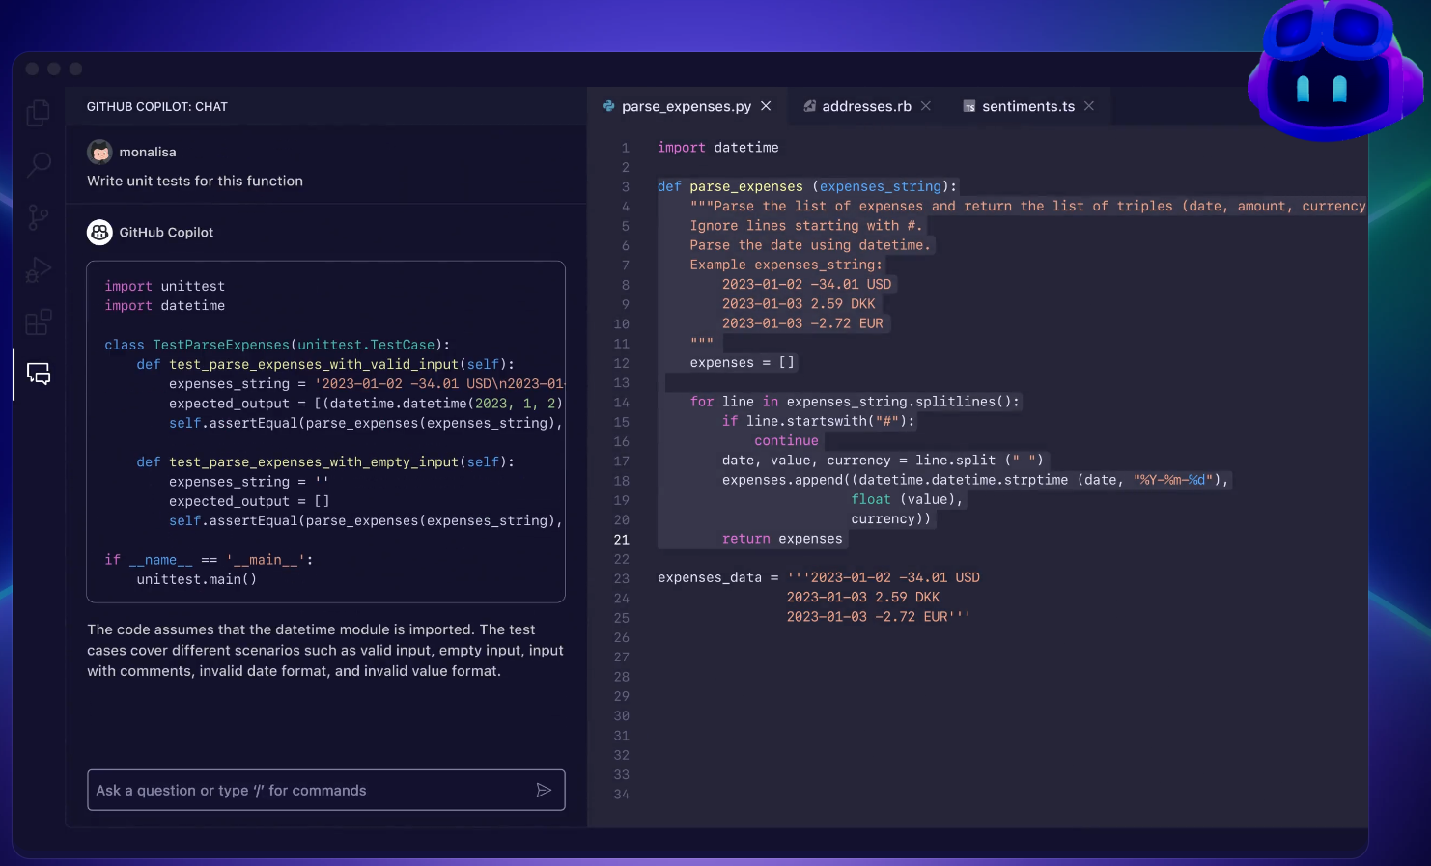Open the Search panel
Viewport: 1431px width, 866px height.
click(x=38, y=165)
